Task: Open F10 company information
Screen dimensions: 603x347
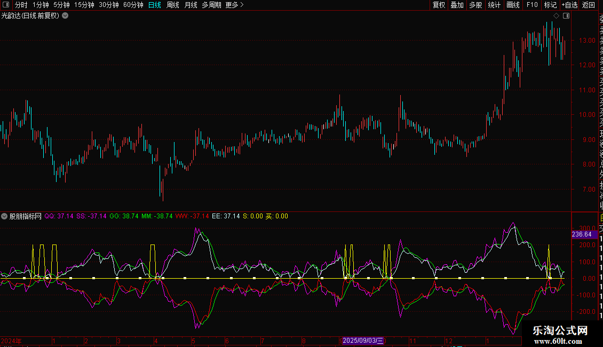Action: (532, 5)
